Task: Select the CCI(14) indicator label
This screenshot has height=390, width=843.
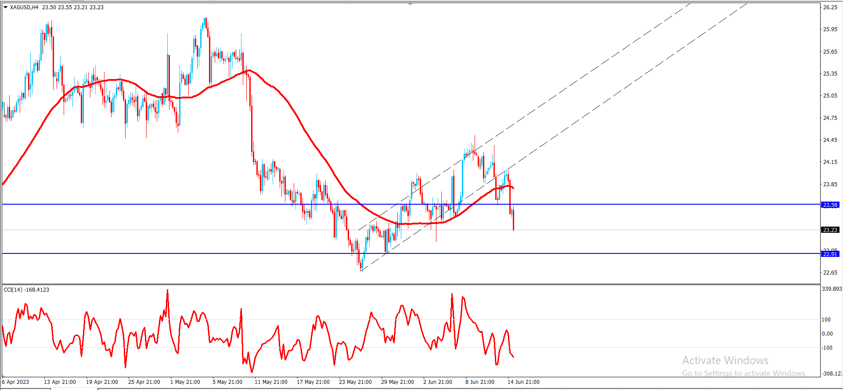Action: pos(13,289)
